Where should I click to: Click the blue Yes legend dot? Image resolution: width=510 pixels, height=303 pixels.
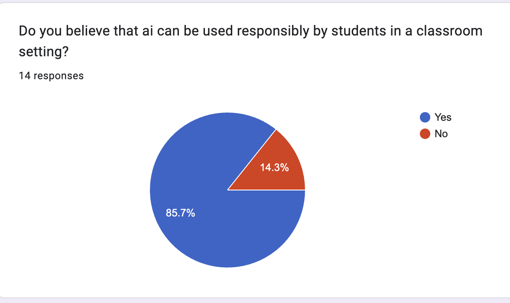[x=425, y=117]
